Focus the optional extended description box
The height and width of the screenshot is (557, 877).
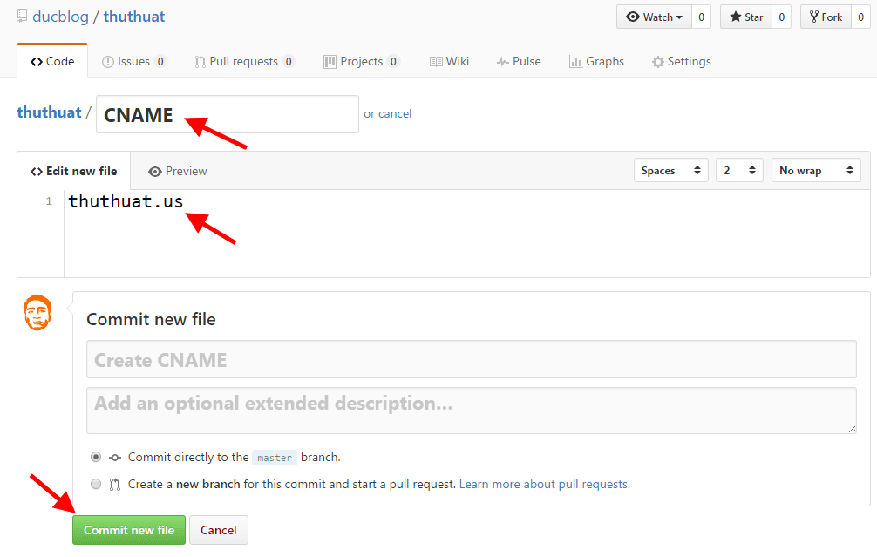(x=471, y=411)
